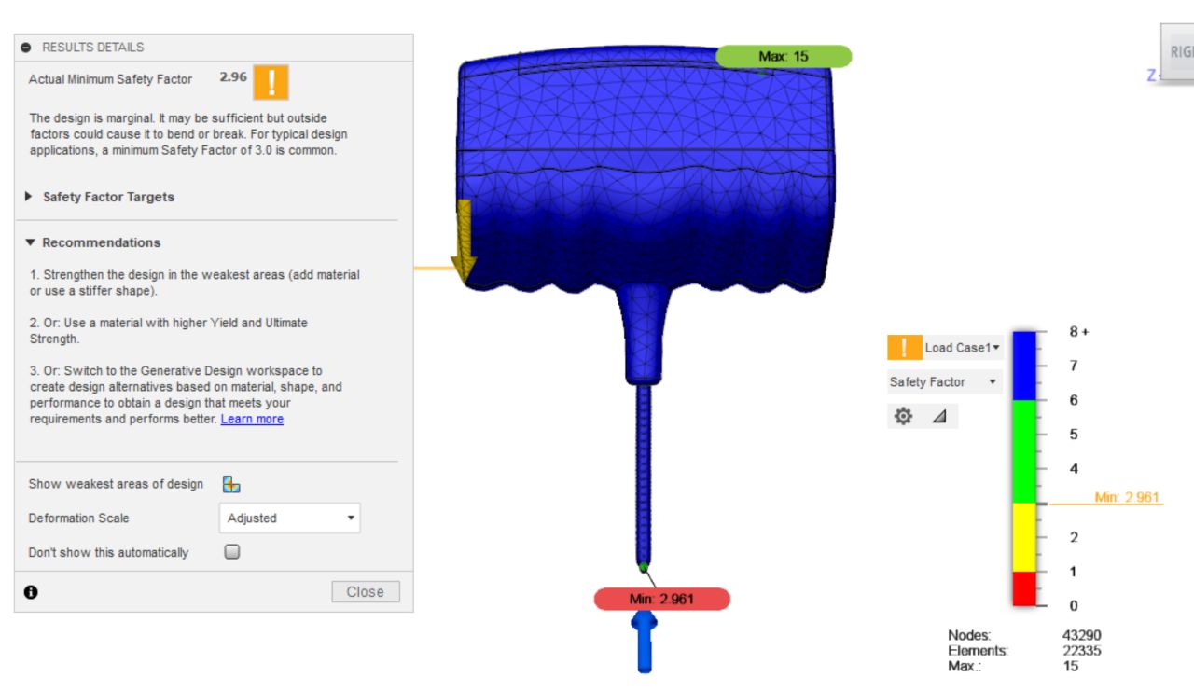Open the Learn more link
The width and height of the screenshot is (1194, 691).
[x=251, y=419]
